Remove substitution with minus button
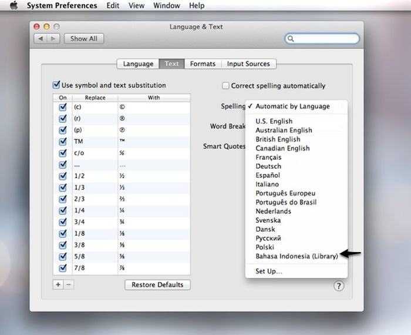The height and width of the screenshot is (335, 411). point(69,284)
